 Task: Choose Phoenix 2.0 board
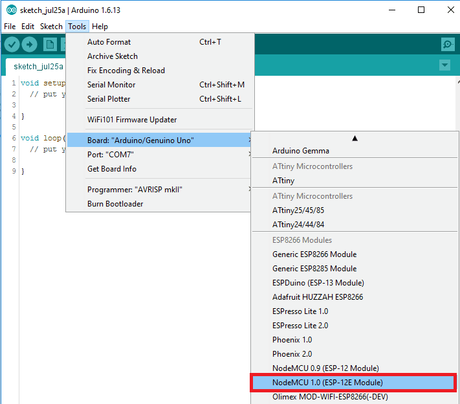point(355,353)
